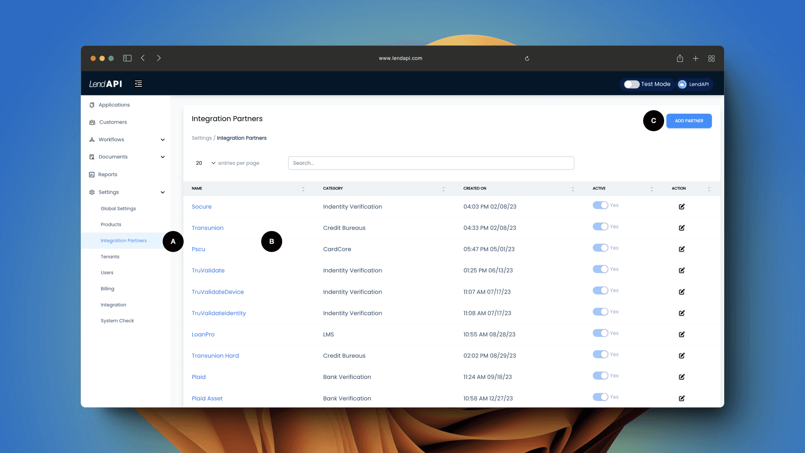Click the edit icon for TruValidate
This screenshot has width=805, height=453.
coord(682,270)
